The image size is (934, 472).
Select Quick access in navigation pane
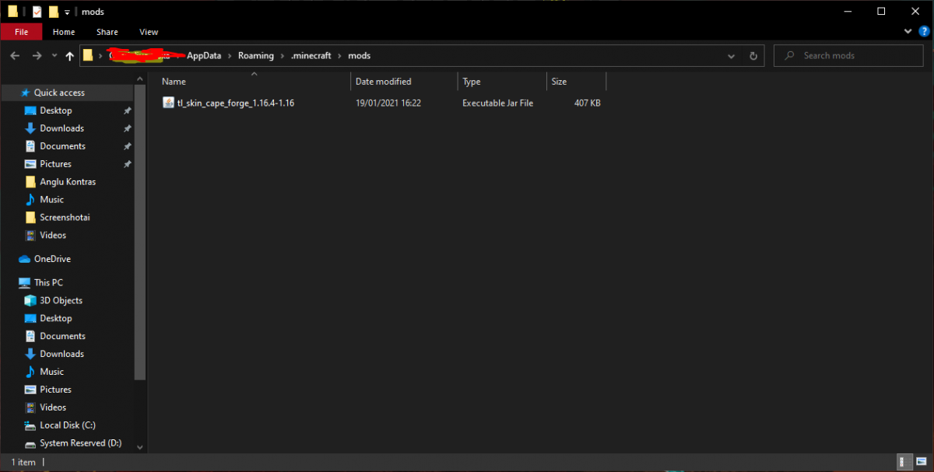pos(59,93)
